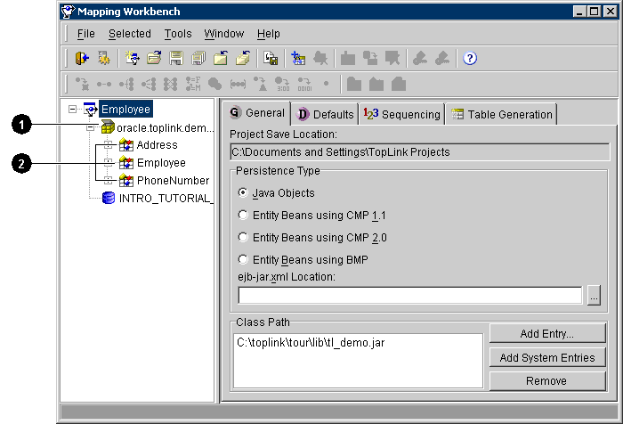Create a new project with the toolbar icon
This screenshot has height=424, width=623.
[x=132, y=59]
